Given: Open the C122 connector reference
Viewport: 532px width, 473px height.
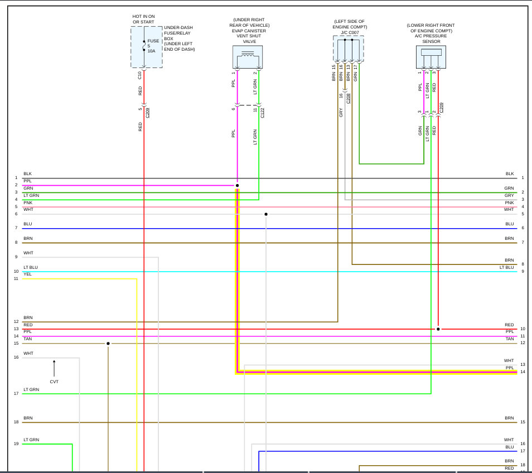Looking at the screenshot, I should [262, 113].
